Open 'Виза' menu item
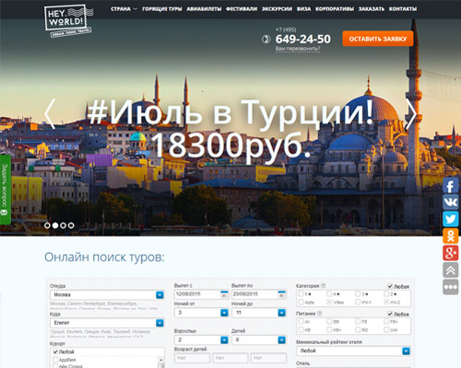461x368 pixels. point(304,9)
